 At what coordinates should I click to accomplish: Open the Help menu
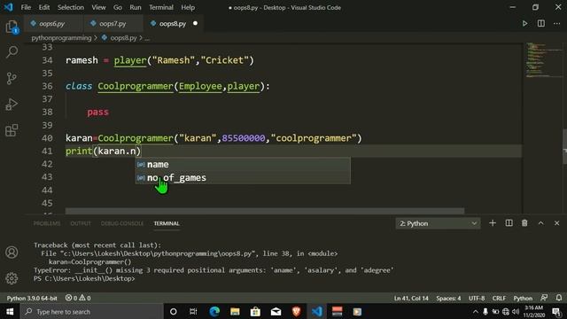pyautogui.click(x=188, y=7)
